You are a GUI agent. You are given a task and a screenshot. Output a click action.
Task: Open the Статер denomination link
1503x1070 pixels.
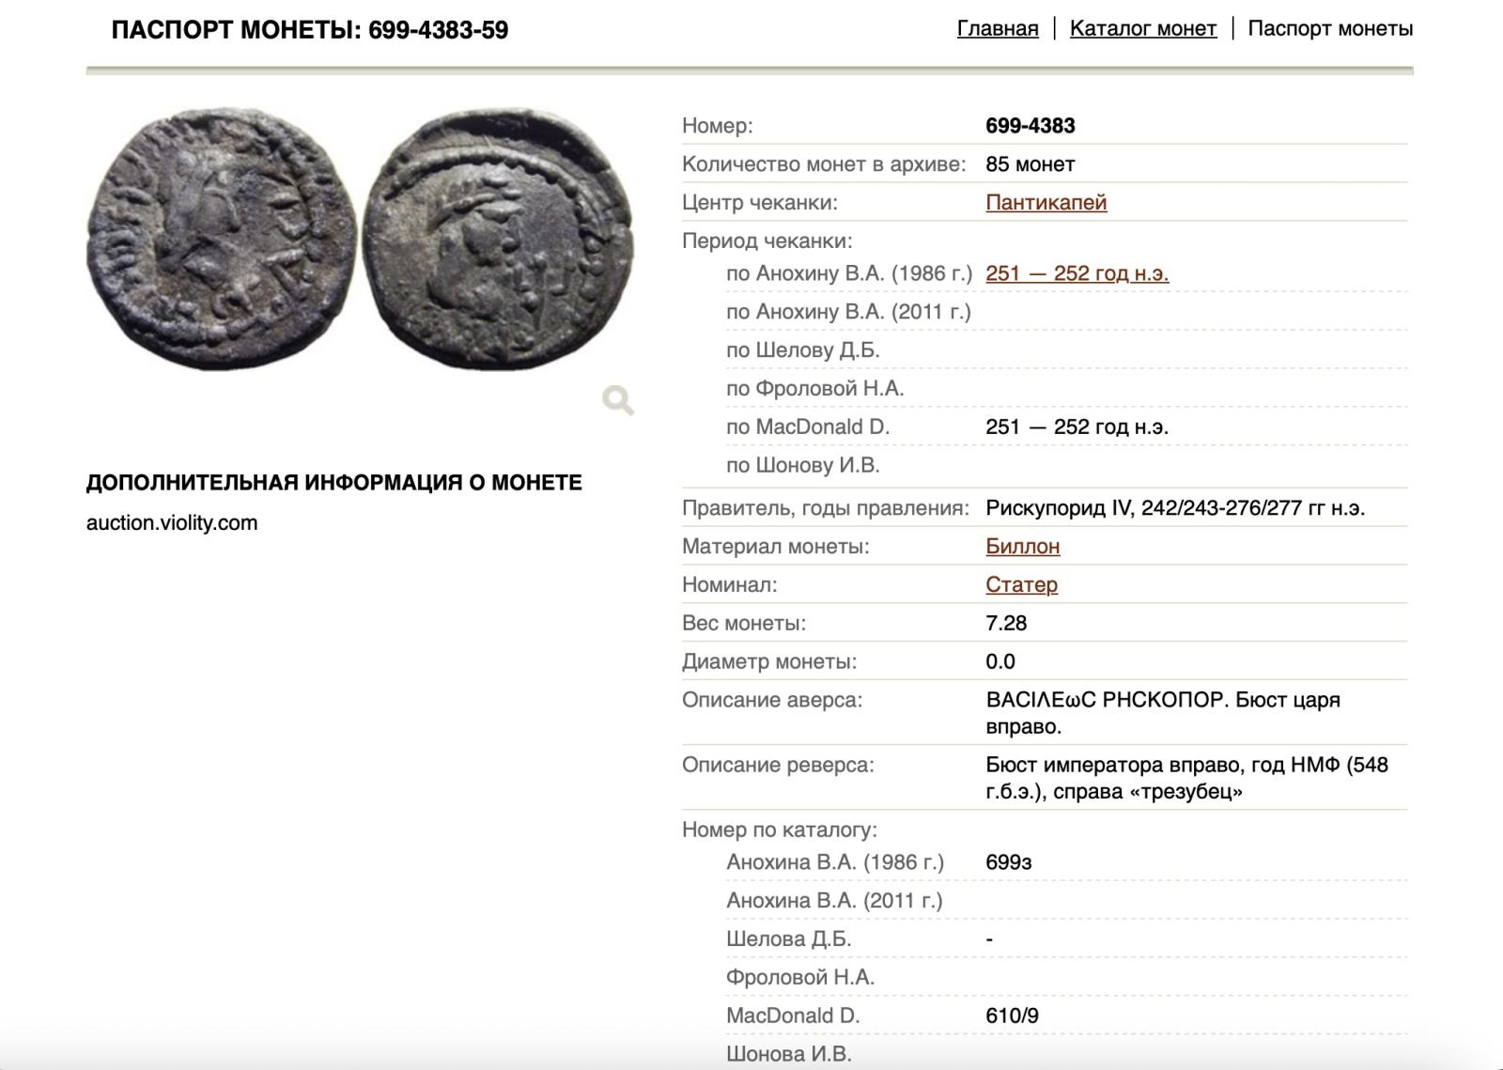pyautogui.click(x=1021, y=585)
